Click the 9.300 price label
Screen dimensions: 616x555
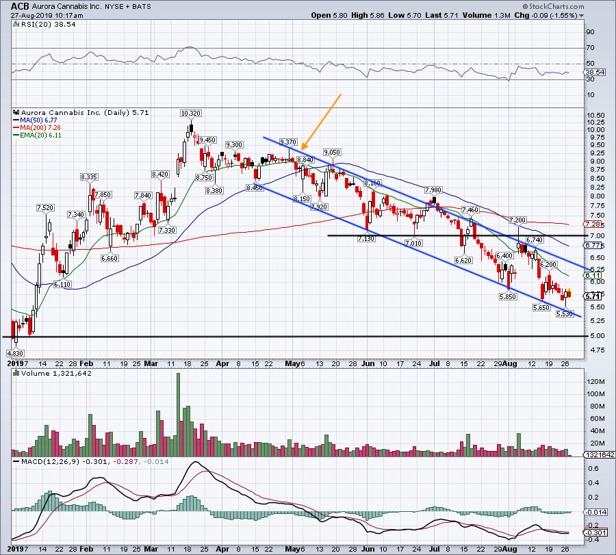(234, 145)
